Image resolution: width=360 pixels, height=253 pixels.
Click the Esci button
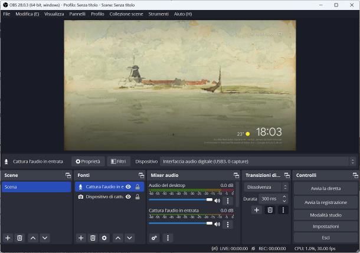pos(326,238)
